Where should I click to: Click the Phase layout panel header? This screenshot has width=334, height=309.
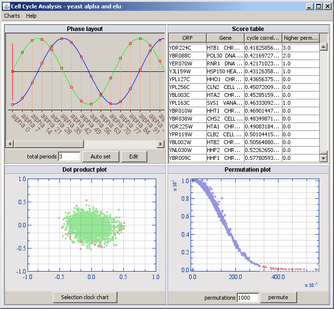click(85, 29)
